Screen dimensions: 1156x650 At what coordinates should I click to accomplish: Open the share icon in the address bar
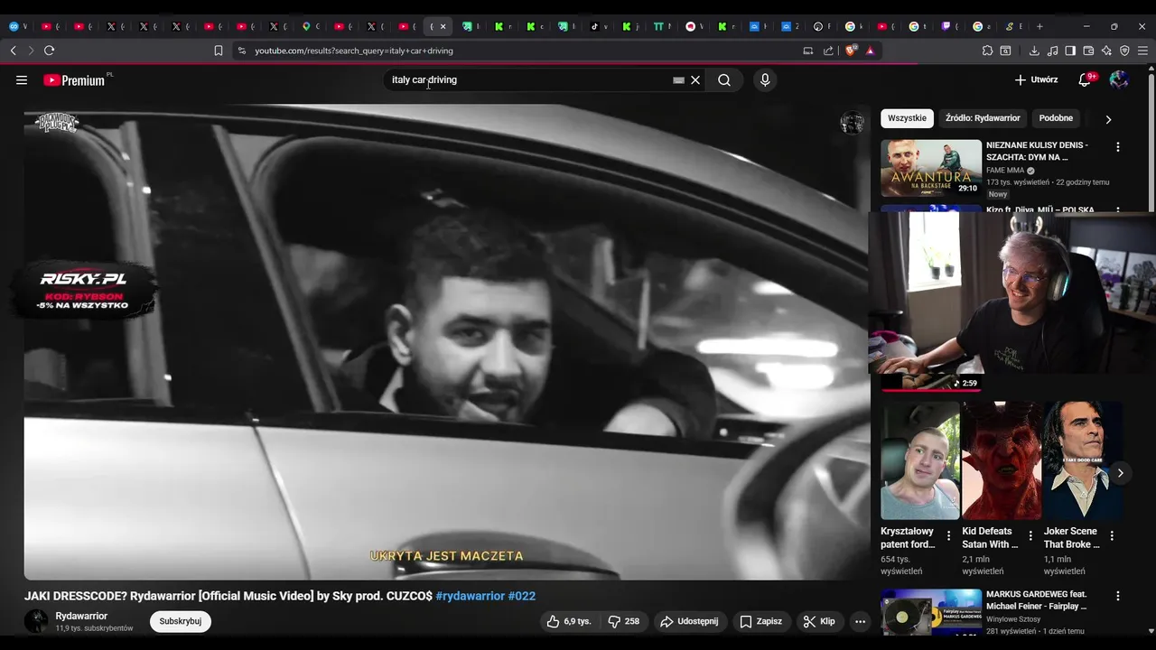828,51
